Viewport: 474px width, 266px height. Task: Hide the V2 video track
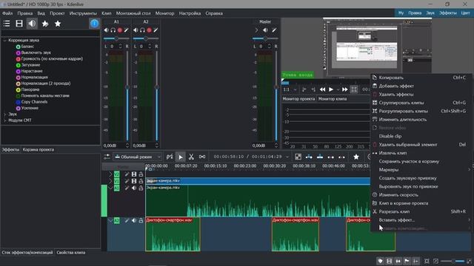(x=134, y=174)
